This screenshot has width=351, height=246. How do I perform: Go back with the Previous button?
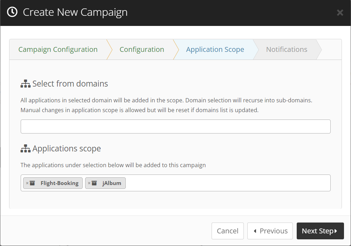click(270, 231)
